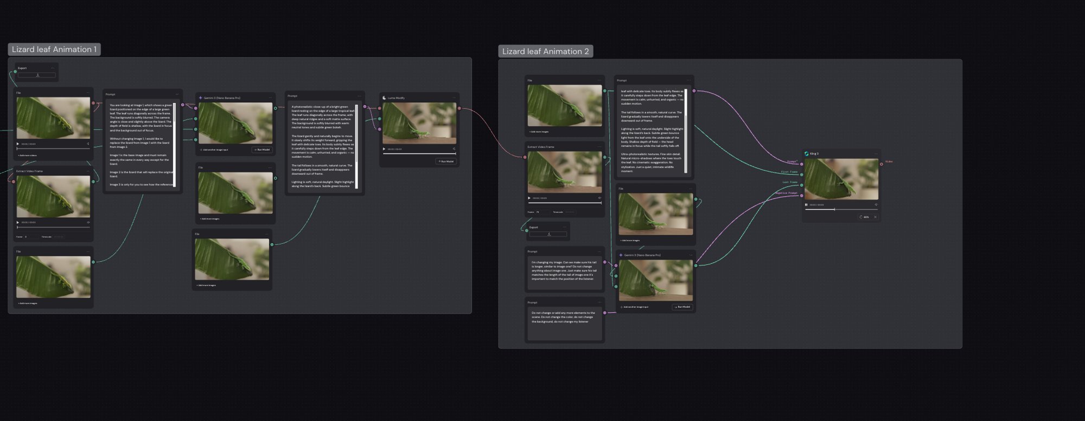Click the scrollbar of the 'photorealistic close-up' Prompt
The image size is (1085, 421).
[x=356, y=146]
